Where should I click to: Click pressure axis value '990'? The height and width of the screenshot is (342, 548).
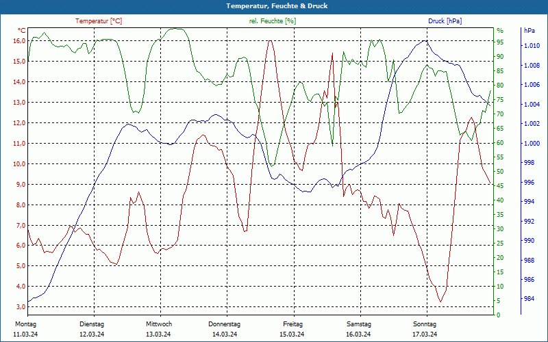(529, 241)
